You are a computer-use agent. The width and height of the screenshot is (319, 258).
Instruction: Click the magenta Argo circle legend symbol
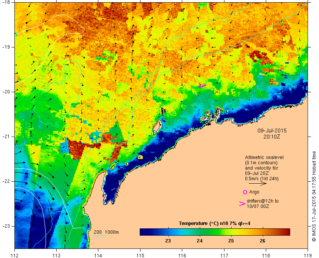pyautogui.click(x=245, y=192)
